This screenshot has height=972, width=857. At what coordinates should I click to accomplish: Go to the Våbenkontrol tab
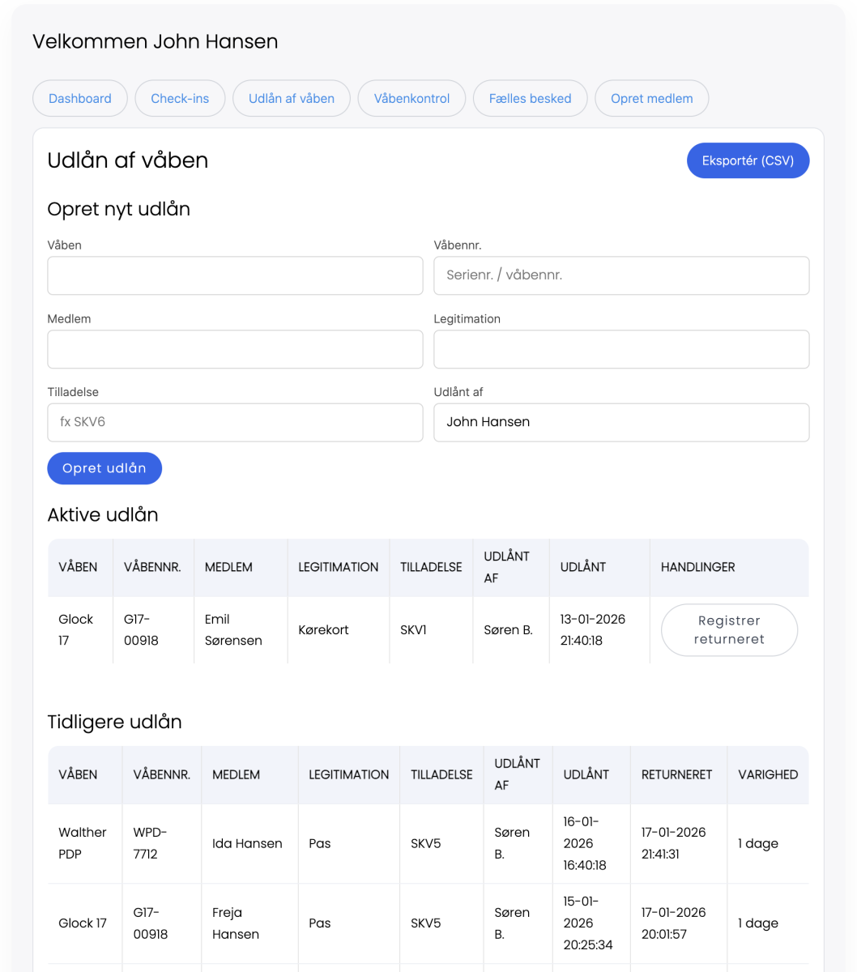click(411, 99)
